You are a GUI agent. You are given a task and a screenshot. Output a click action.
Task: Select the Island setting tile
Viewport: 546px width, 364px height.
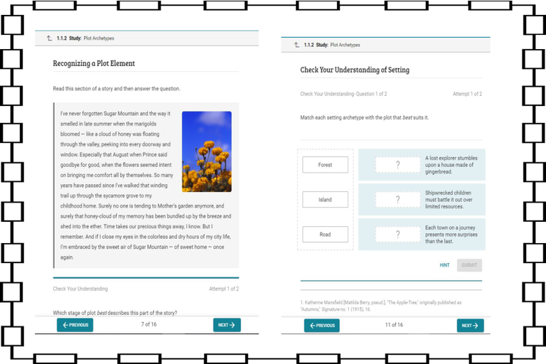325,200
